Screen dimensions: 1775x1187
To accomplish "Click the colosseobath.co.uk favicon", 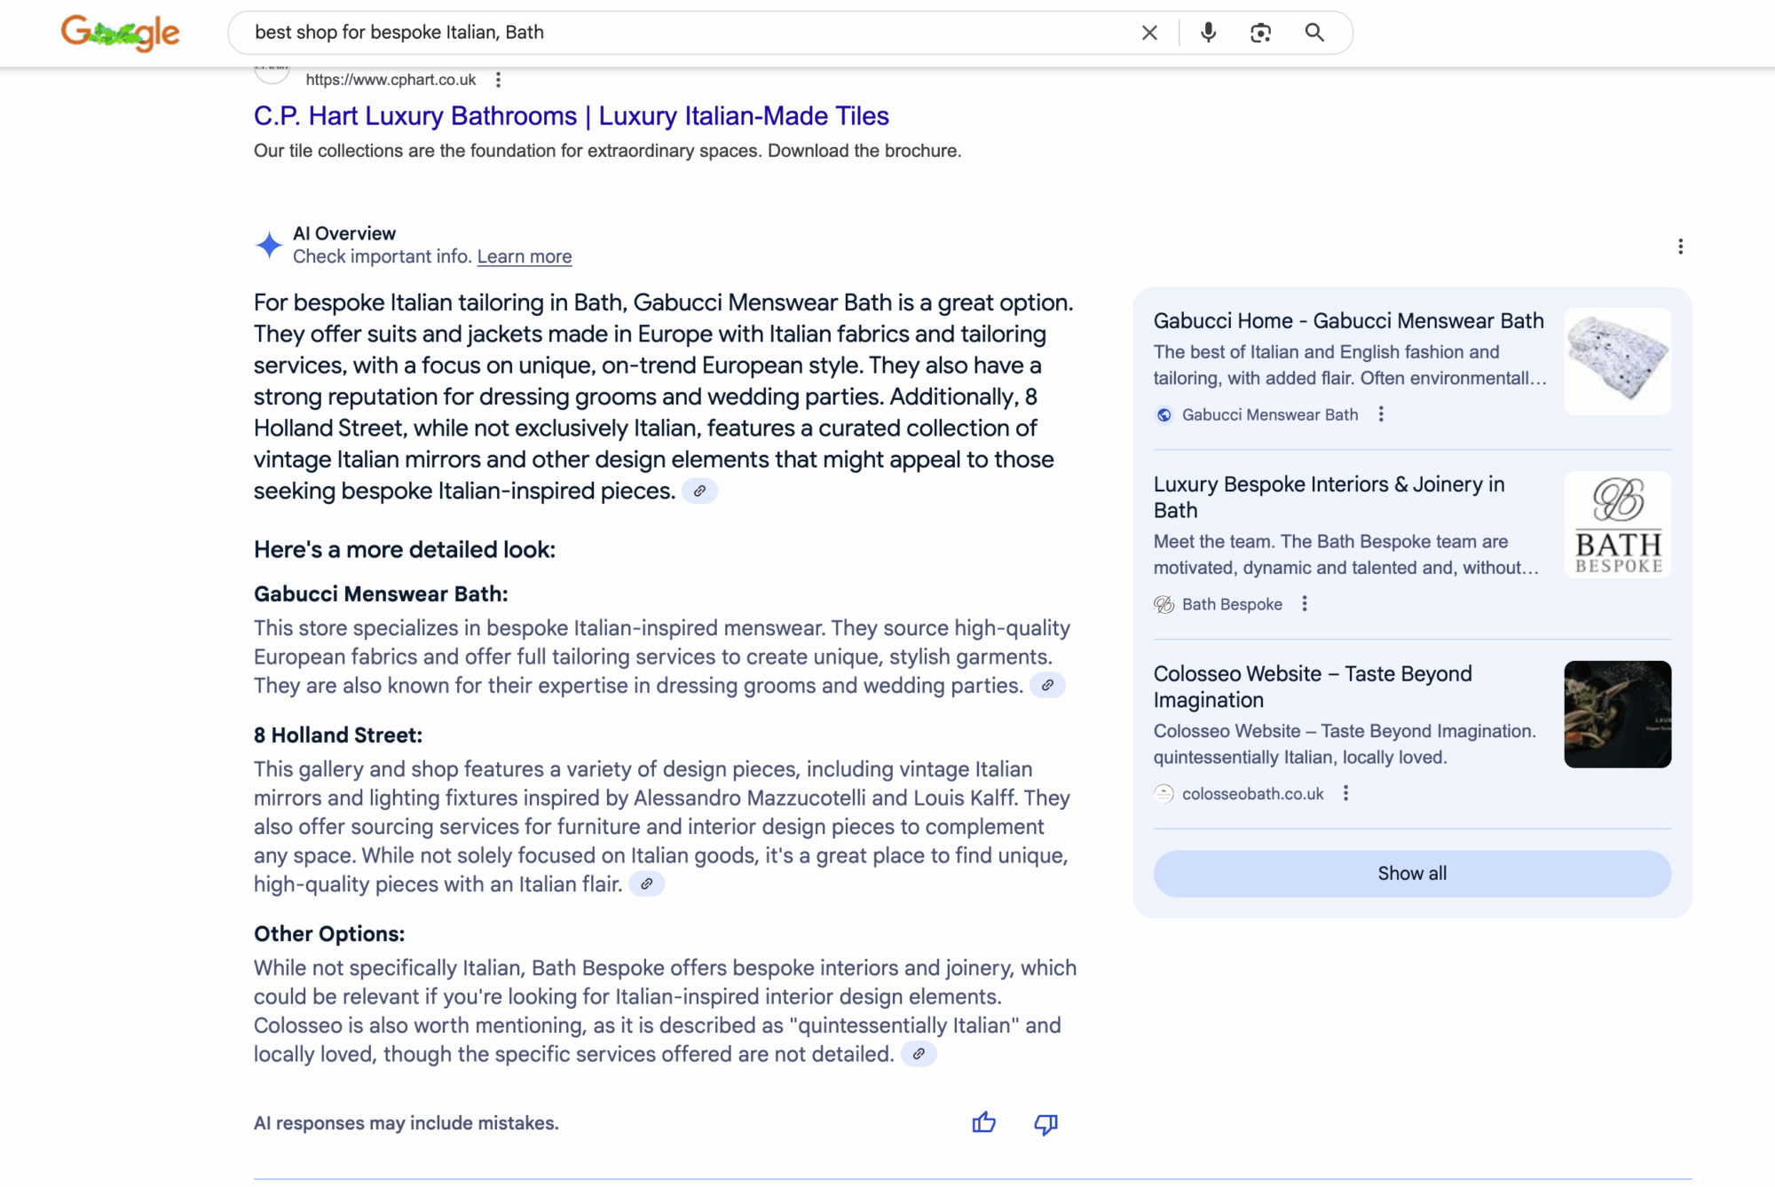I will 1164,794.
